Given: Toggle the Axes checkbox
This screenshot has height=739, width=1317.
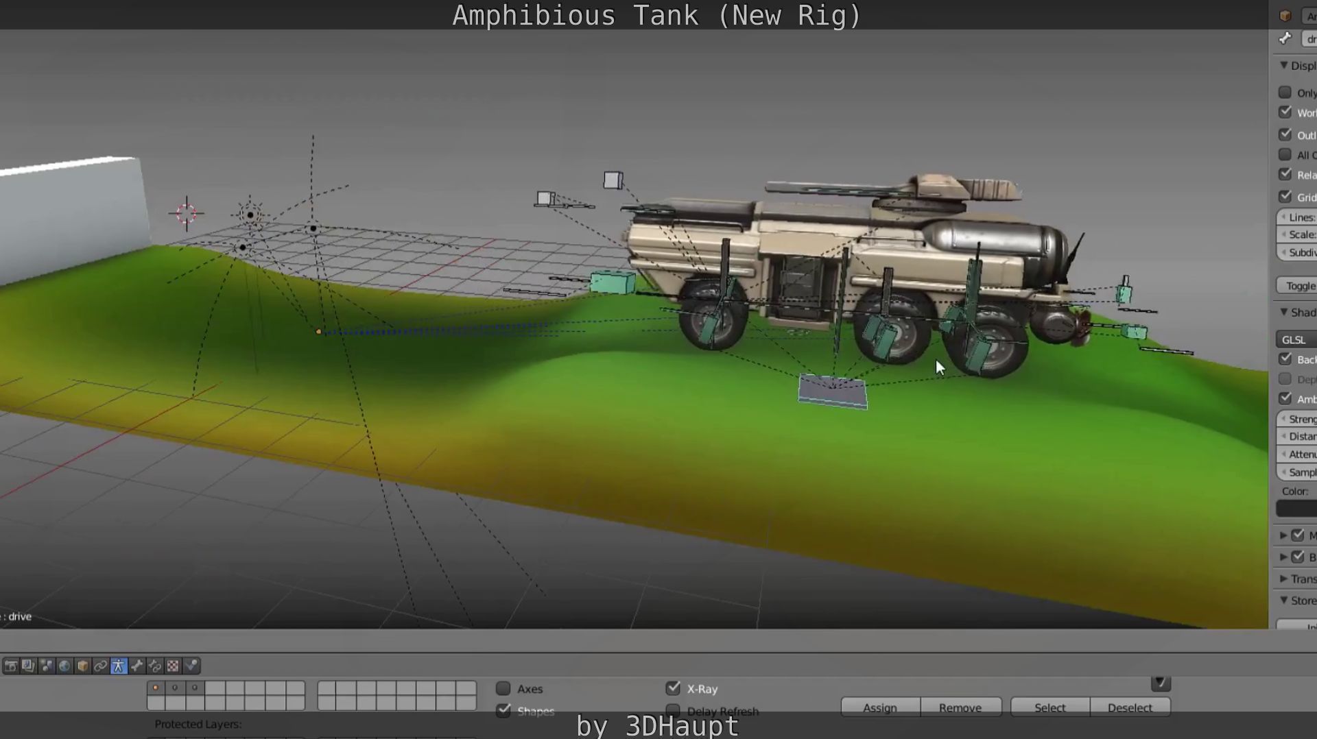Looking at the screenshot, I should tap(503, 688).
